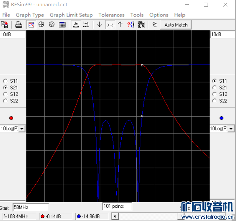The image size is (236, 221).
Task: Select the polar plot display icon
Action: click(x=52, y=24)
